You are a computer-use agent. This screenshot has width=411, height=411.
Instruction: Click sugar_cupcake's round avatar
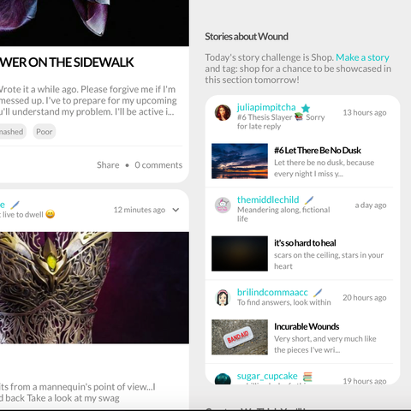[223, 379]
